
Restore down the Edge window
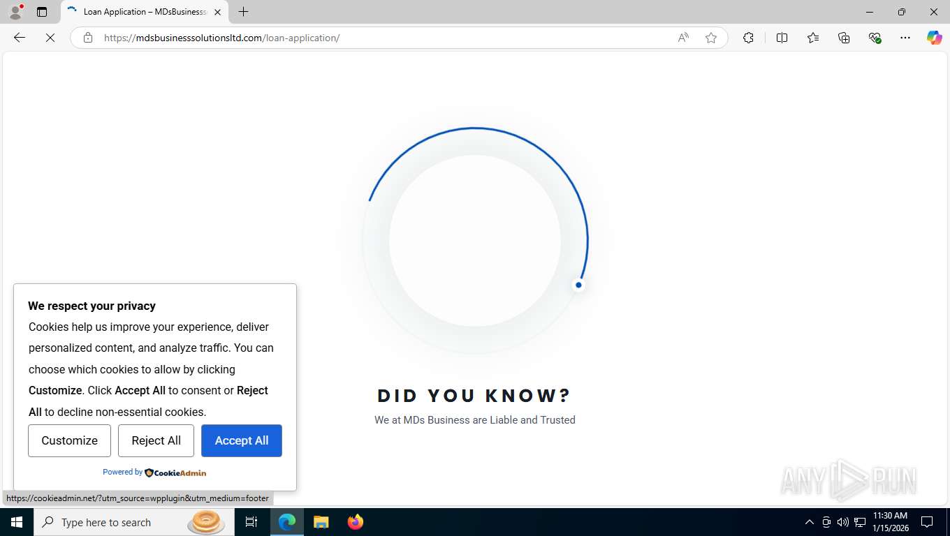point(902,12)
